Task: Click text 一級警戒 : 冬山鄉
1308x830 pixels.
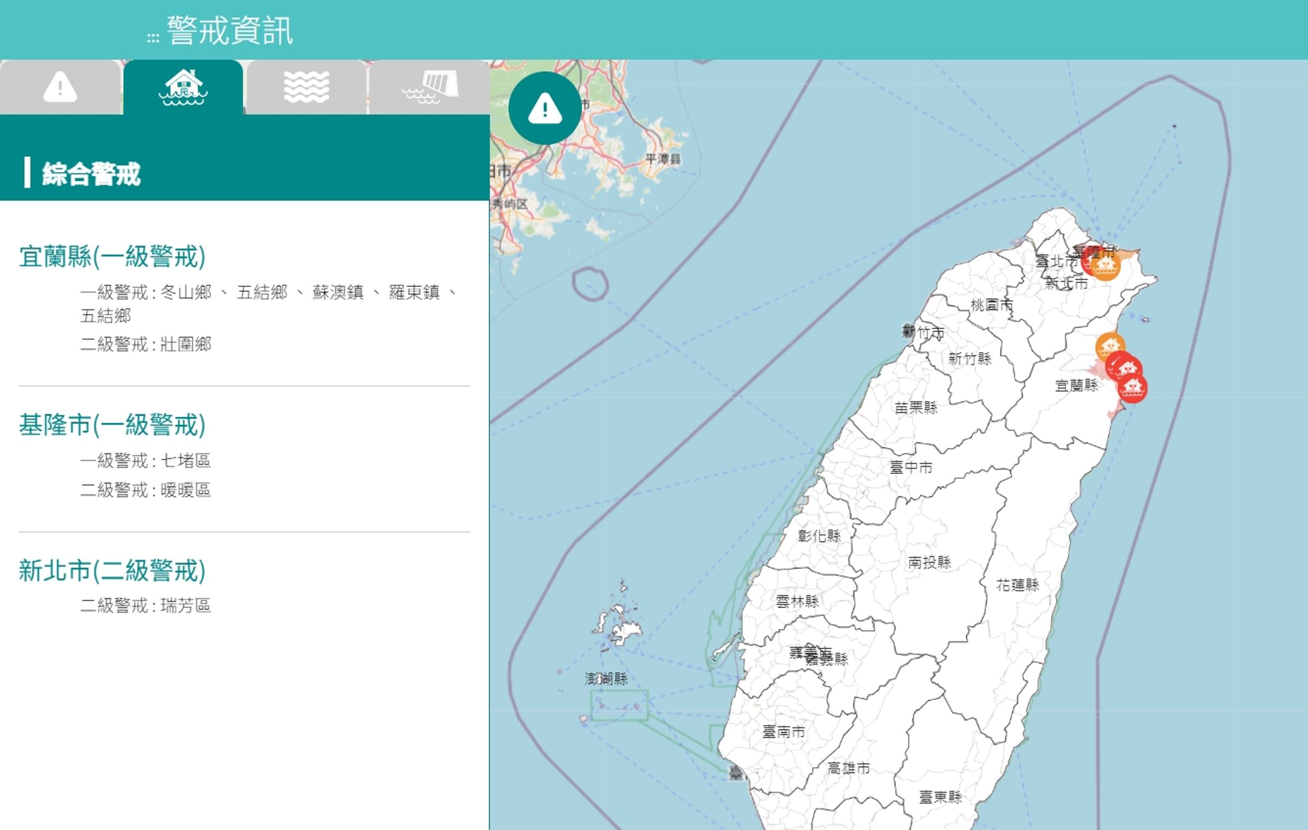Action: tap(146, 292)
